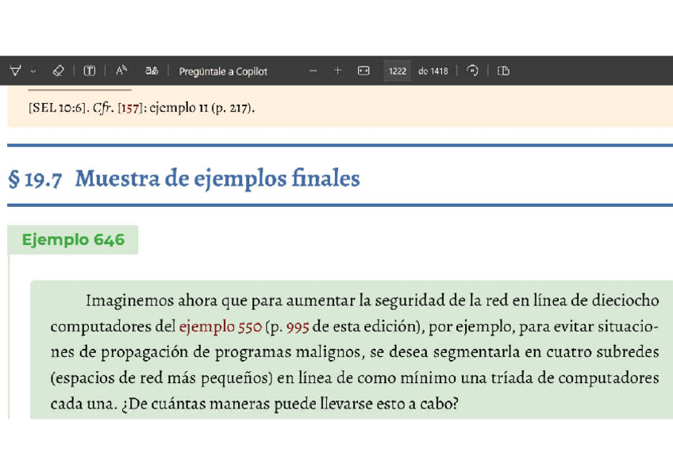673x475 pixels.
Task: Click the total pages text de 1418
Action: [433, 71]
